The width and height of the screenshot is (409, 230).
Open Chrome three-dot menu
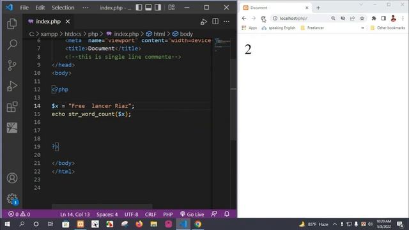[x=403, y=19]
